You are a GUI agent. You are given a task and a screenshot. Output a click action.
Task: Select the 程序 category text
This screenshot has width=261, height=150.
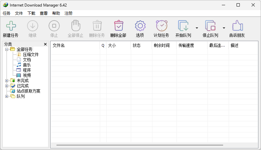click(27, 70)
